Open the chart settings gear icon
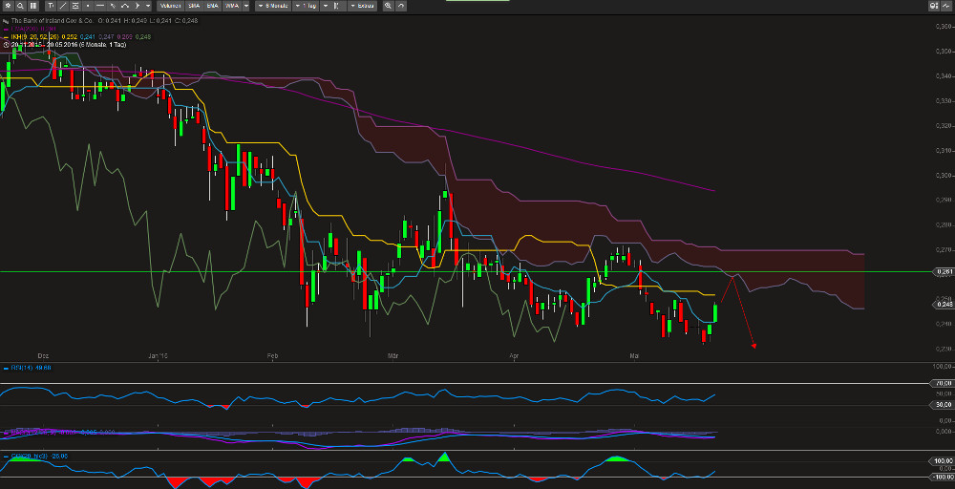Screen dimensions: 955x489 pyautogui.click(x=8, y=6)
